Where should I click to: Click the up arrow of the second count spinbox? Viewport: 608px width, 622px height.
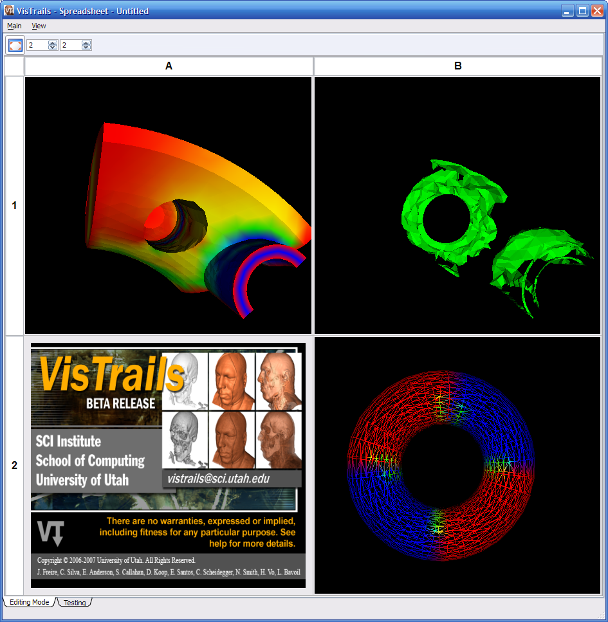point(86,42)
